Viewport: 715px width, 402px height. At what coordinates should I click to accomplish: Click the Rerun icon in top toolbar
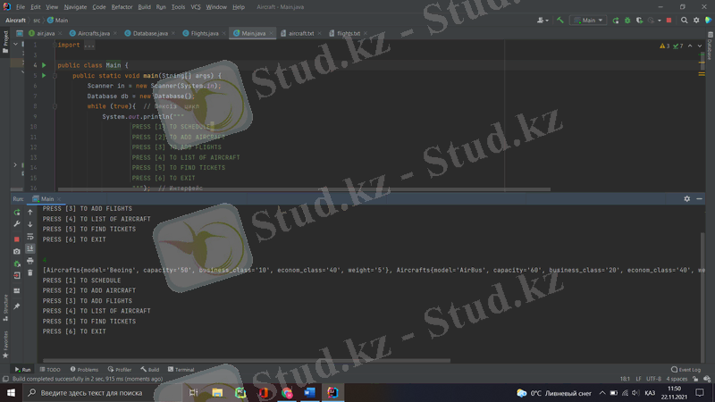pos(616,20)
